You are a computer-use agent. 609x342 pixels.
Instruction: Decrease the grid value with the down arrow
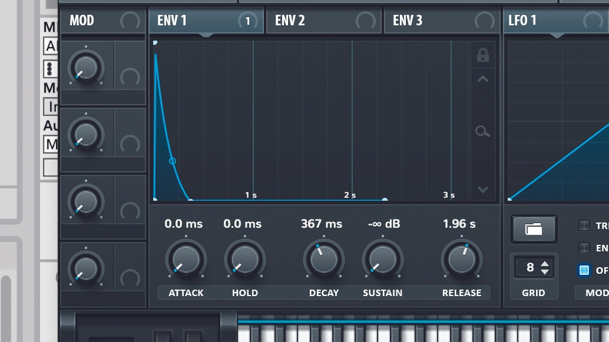pyautogui.click(x=545, y=272)
